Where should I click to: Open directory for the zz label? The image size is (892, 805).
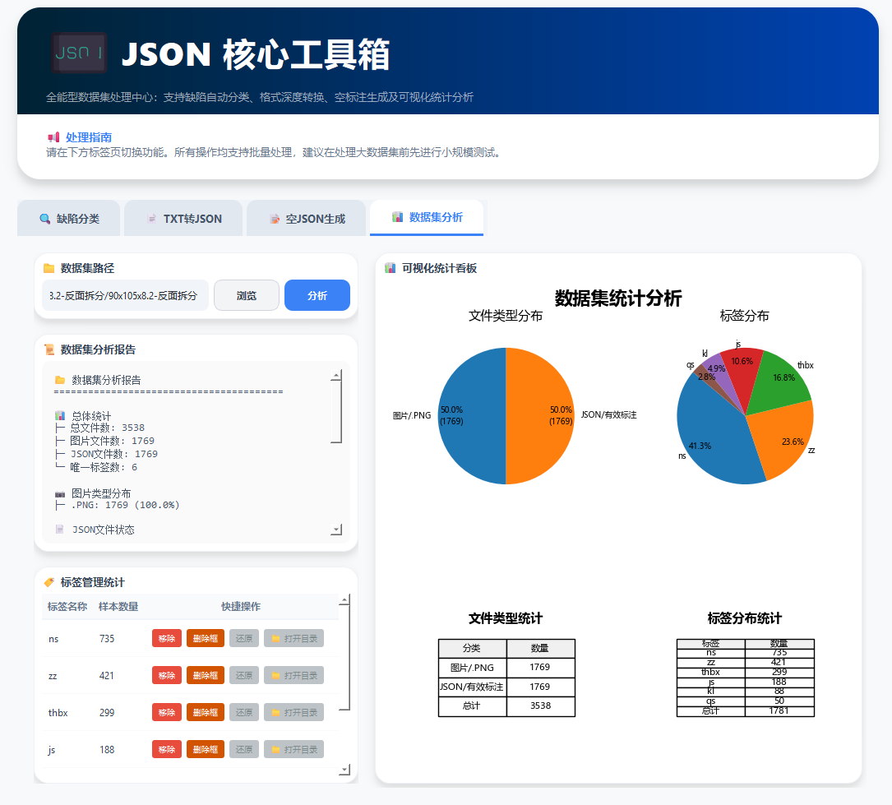click(294, 675)
